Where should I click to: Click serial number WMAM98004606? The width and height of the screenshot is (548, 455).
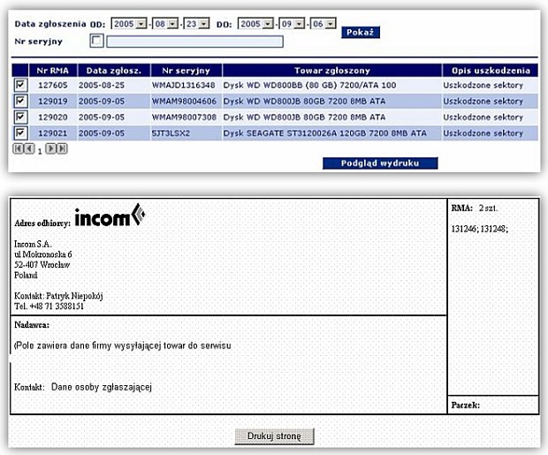(184, 102)
